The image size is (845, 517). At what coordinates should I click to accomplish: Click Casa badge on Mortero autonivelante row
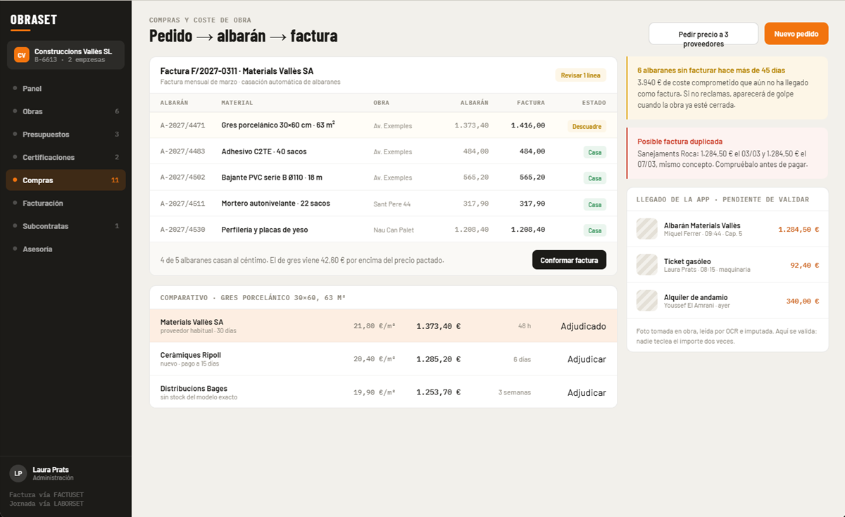(595, 204)
